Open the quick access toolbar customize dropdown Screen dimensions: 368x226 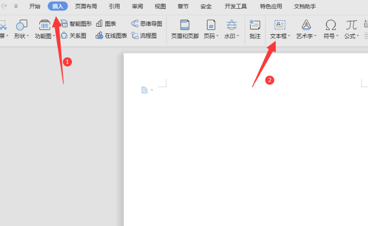point(16,7)
